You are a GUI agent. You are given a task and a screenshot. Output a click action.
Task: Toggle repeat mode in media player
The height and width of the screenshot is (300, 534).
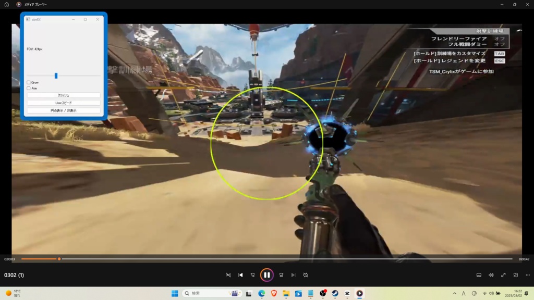306,275
